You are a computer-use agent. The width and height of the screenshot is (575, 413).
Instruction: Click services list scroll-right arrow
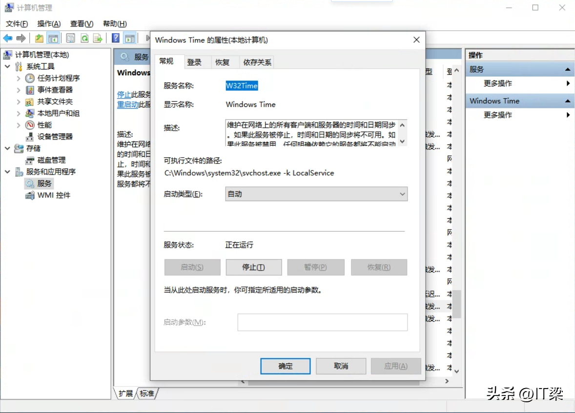tap(447, 381)
